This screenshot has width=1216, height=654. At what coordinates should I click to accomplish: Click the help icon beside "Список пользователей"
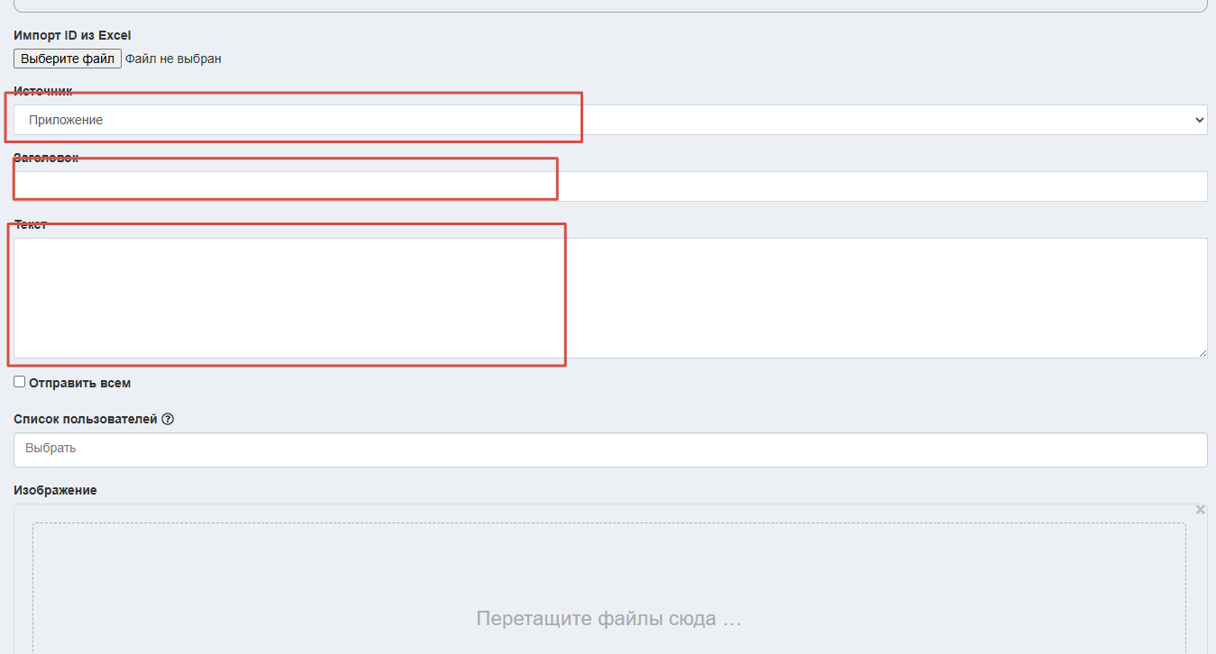(167, 419)
